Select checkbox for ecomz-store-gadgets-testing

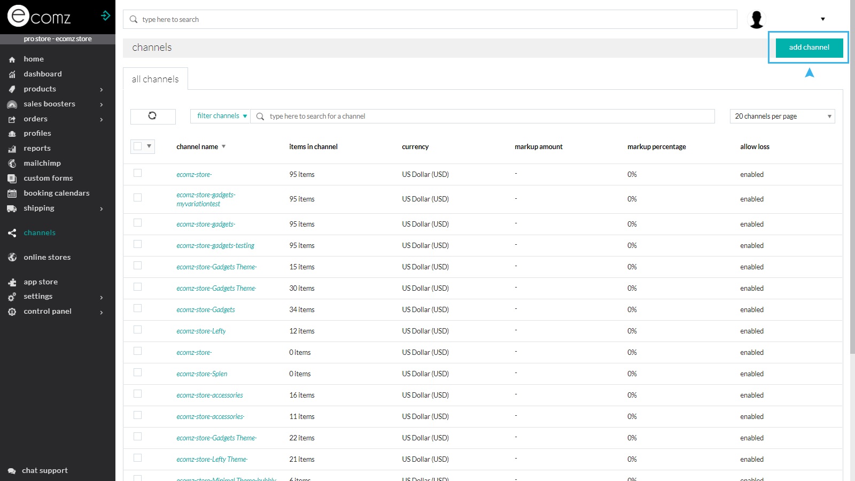(137, 244)
